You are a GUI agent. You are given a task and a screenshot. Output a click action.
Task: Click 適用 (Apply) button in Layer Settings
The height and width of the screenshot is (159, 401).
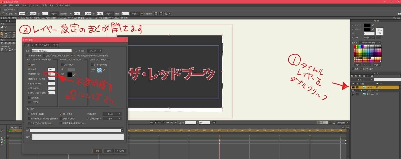tap(109, 151)
